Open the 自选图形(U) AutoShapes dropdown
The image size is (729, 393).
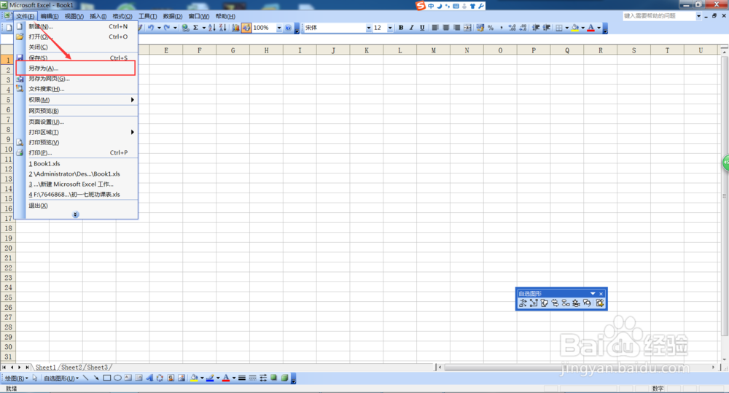click(61, 378)
